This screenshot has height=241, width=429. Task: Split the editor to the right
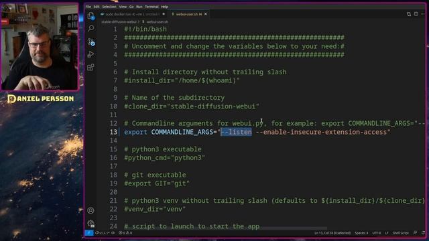point(416,14)
